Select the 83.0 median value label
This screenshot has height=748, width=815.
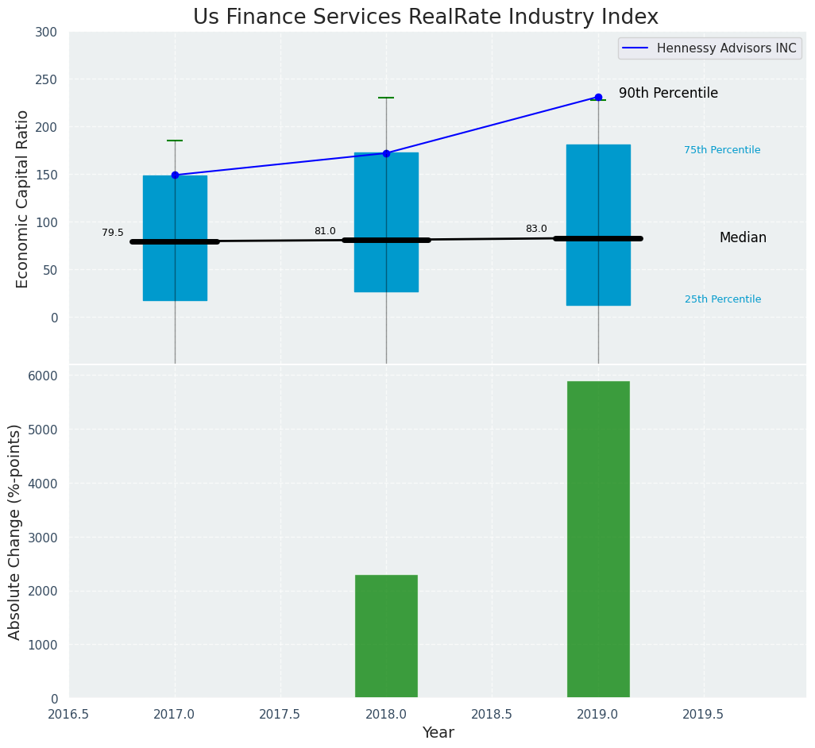tap(536, 229)
